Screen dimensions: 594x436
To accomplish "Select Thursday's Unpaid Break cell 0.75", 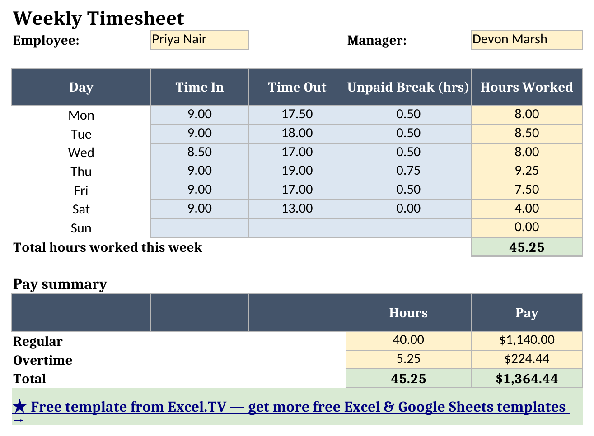I will click(408, 172).
